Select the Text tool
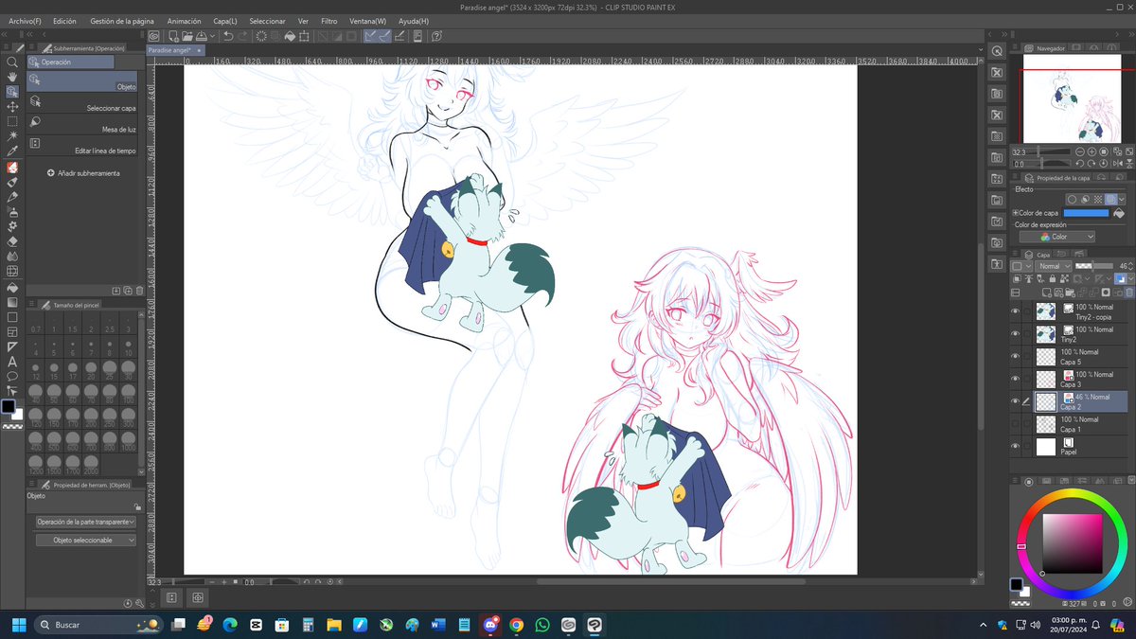This screenshot has width=1136, height=639. tap(12, 362)
